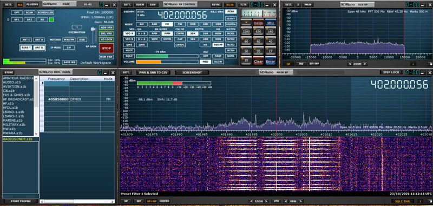
Task: Enable notch NCH1
Action: [x=231, y=34]
